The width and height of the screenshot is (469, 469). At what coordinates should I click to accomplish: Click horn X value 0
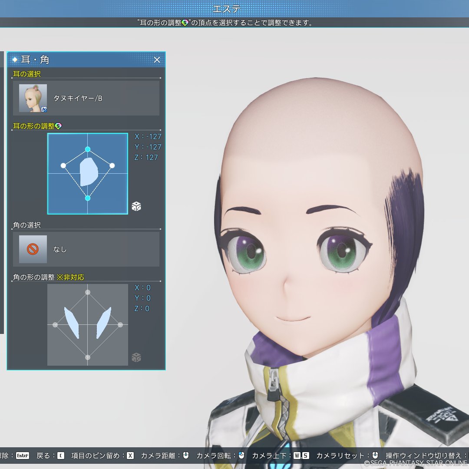tap(142, 288)
